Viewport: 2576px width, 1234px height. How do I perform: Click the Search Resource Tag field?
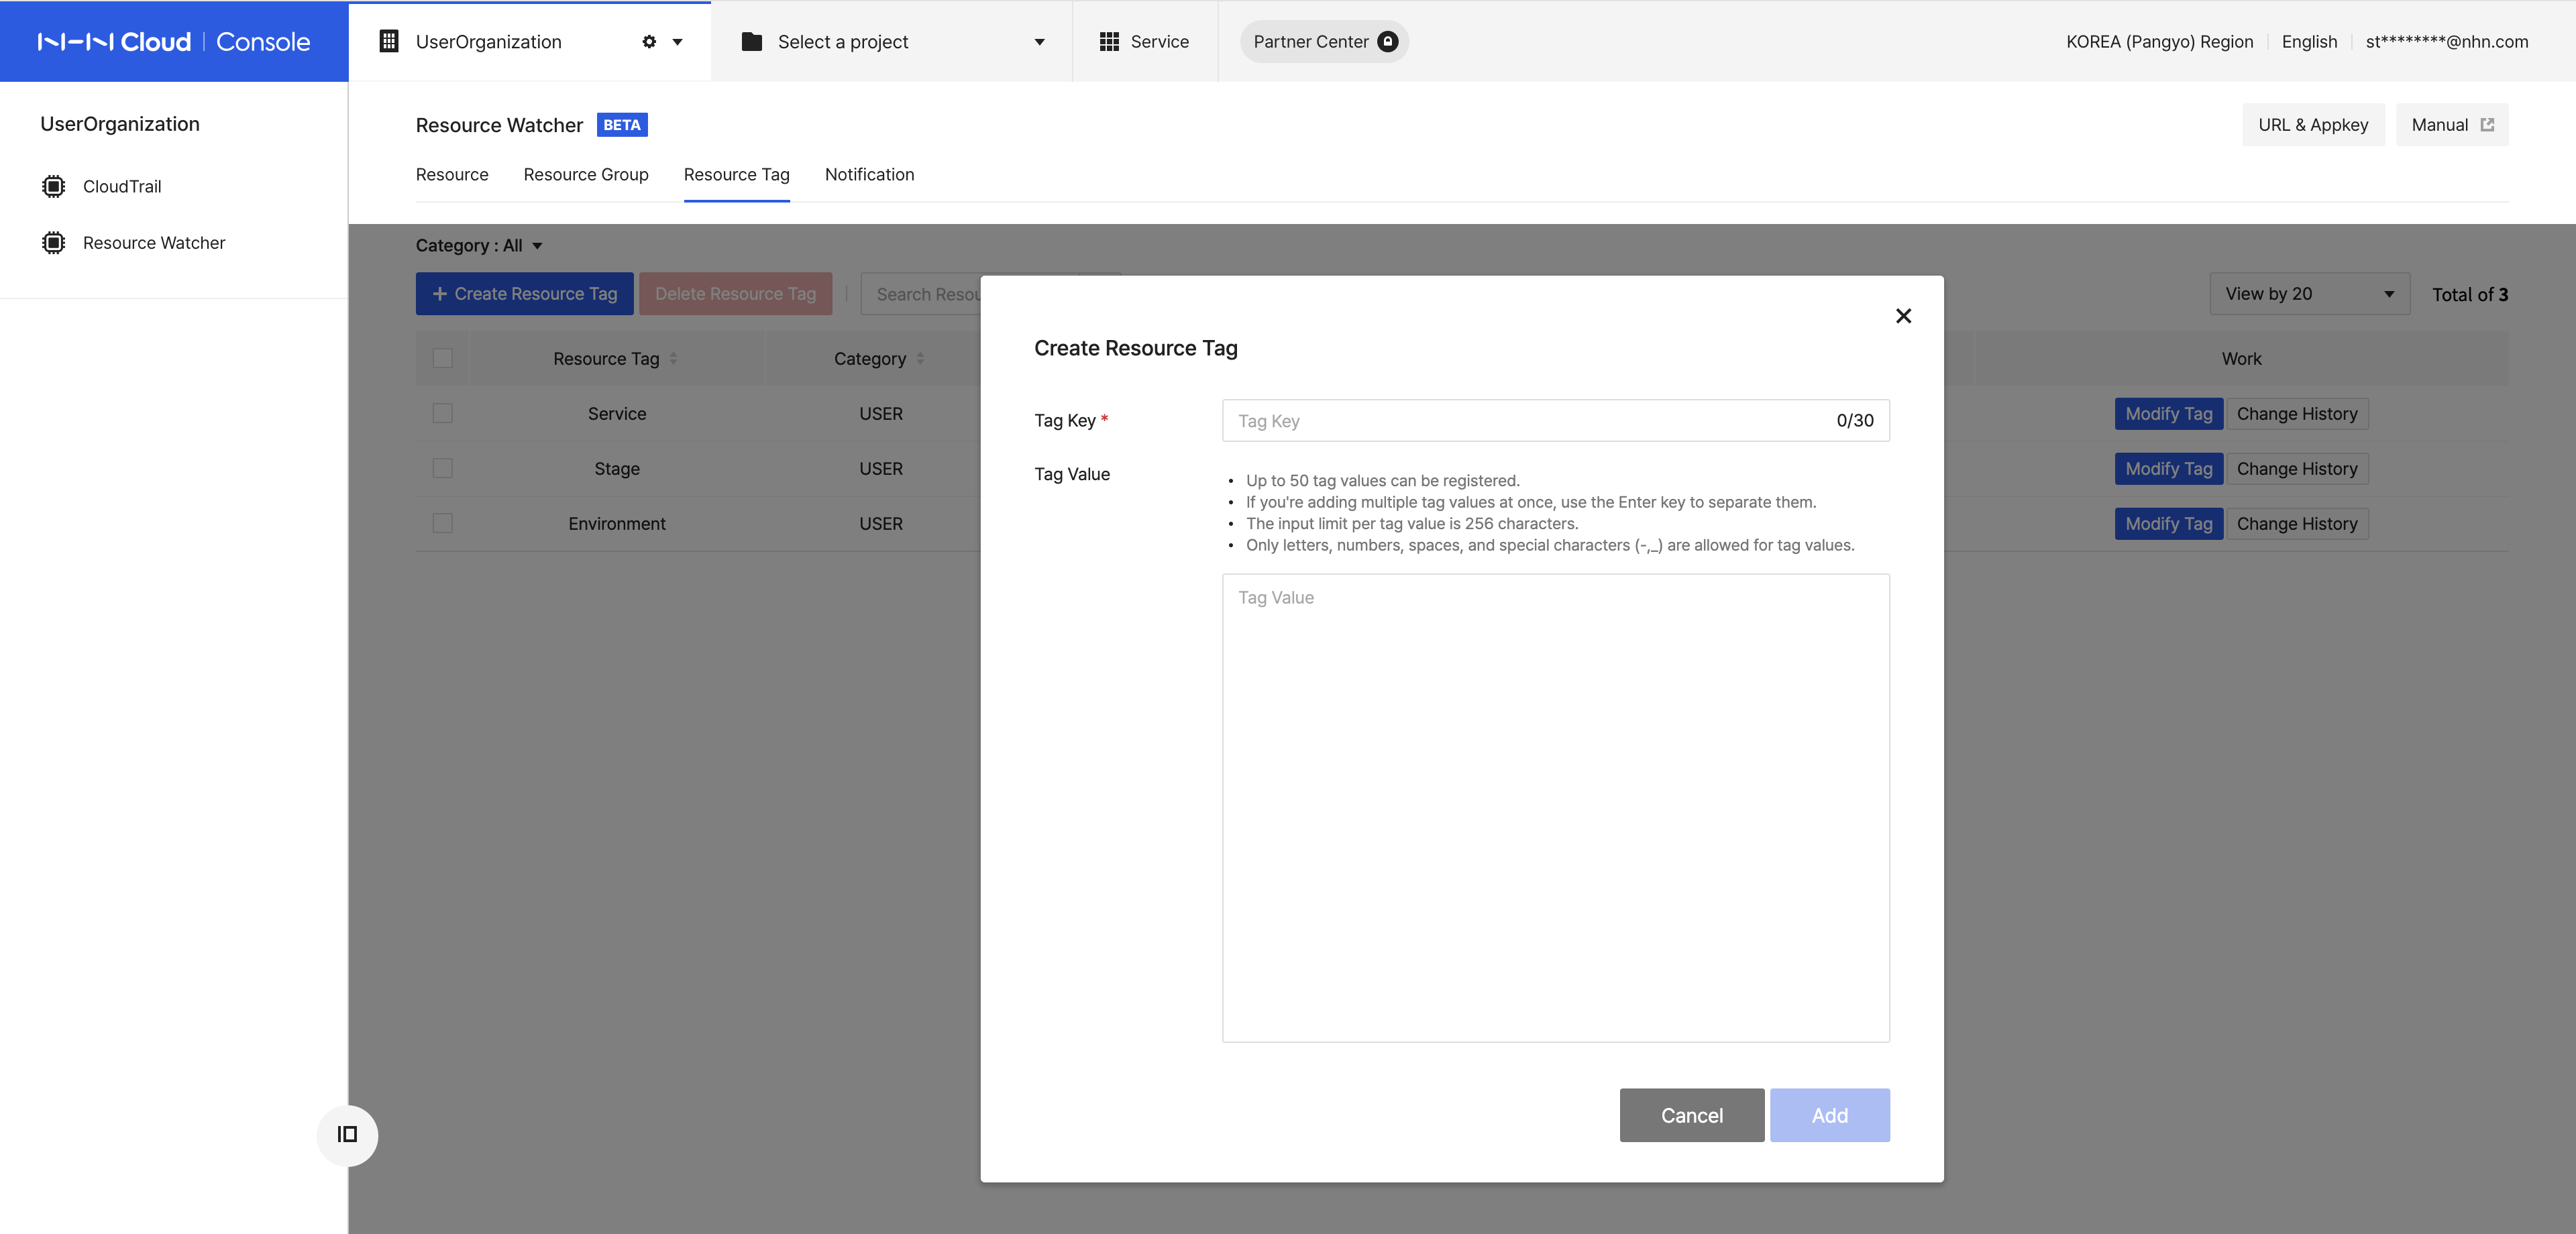[x=920, y=294]
